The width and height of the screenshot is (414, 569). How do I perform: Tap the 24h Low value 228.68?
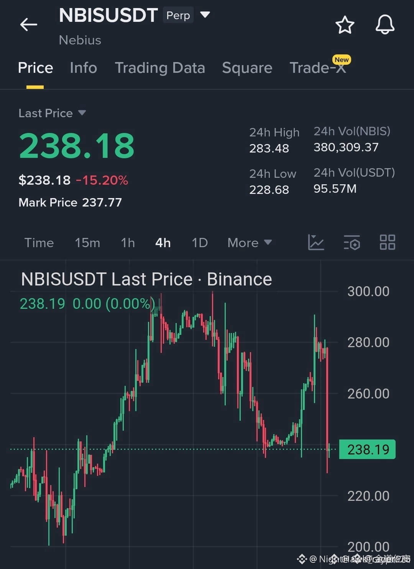pos(269,190)
